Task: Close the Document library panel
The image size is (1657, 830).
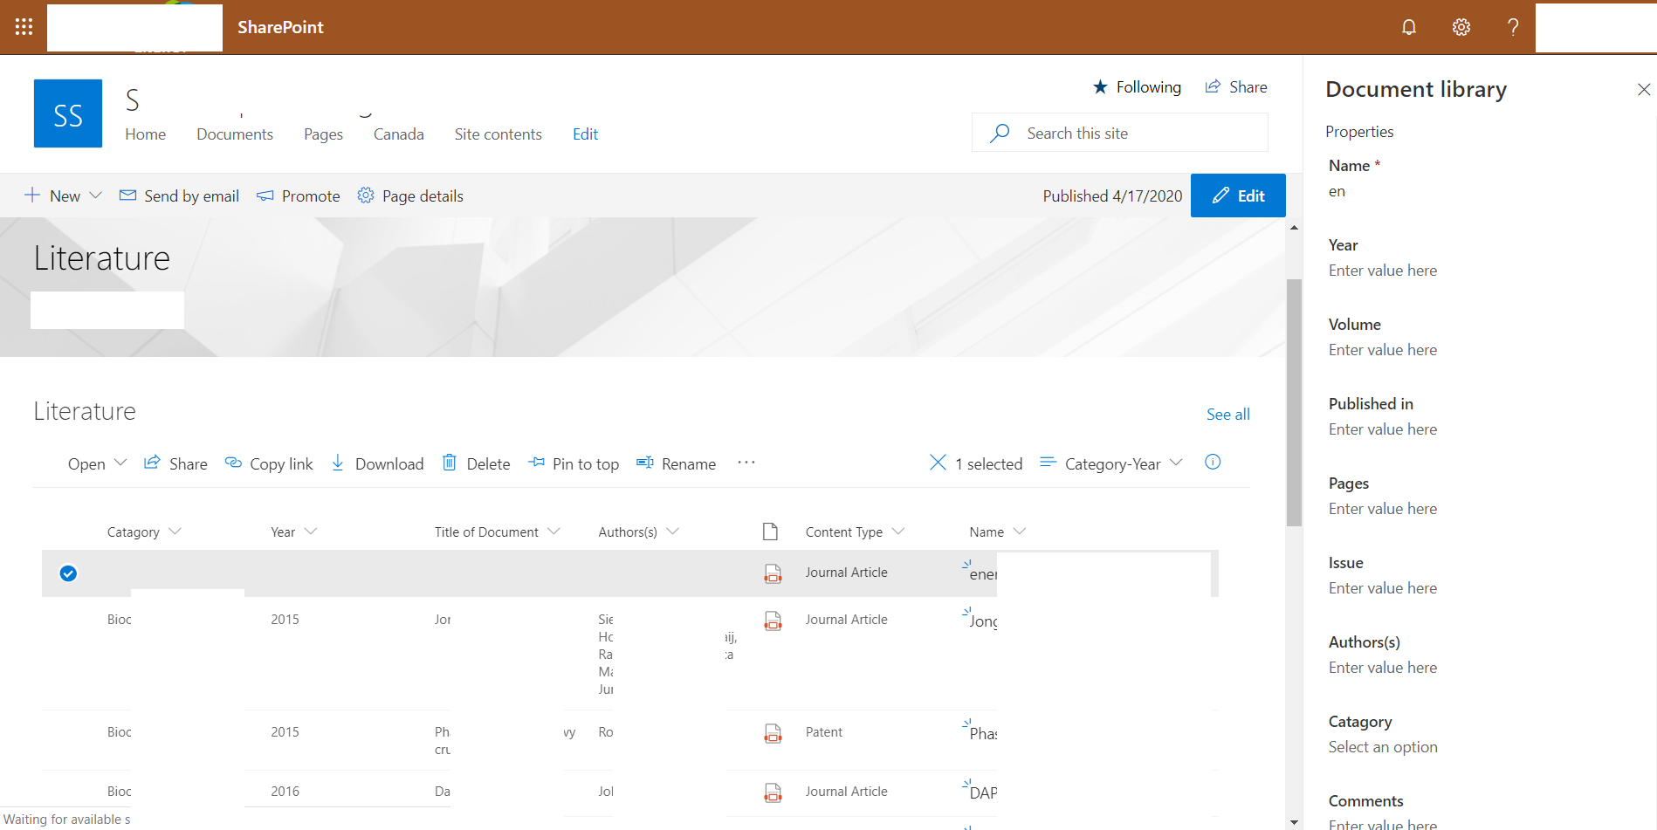Action: (1644, 89)
